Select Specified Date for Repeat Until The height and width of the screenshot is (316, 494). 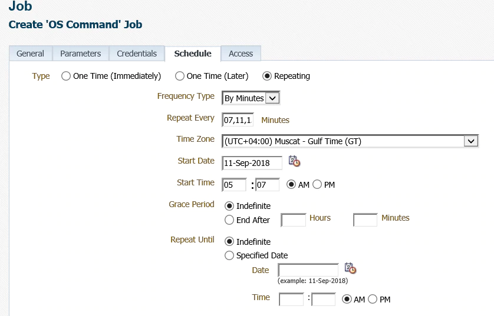pyautogui.click(x=229, y=255)
